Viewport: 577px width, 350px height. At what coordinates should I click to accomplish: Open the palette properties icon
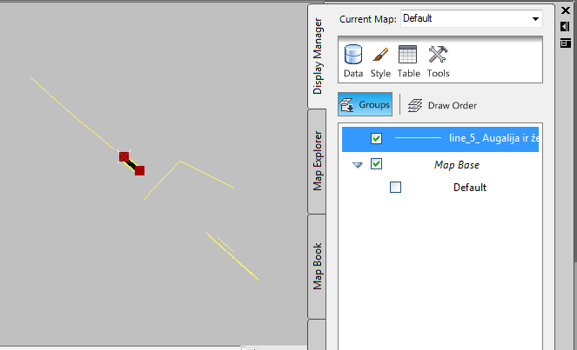565,43
